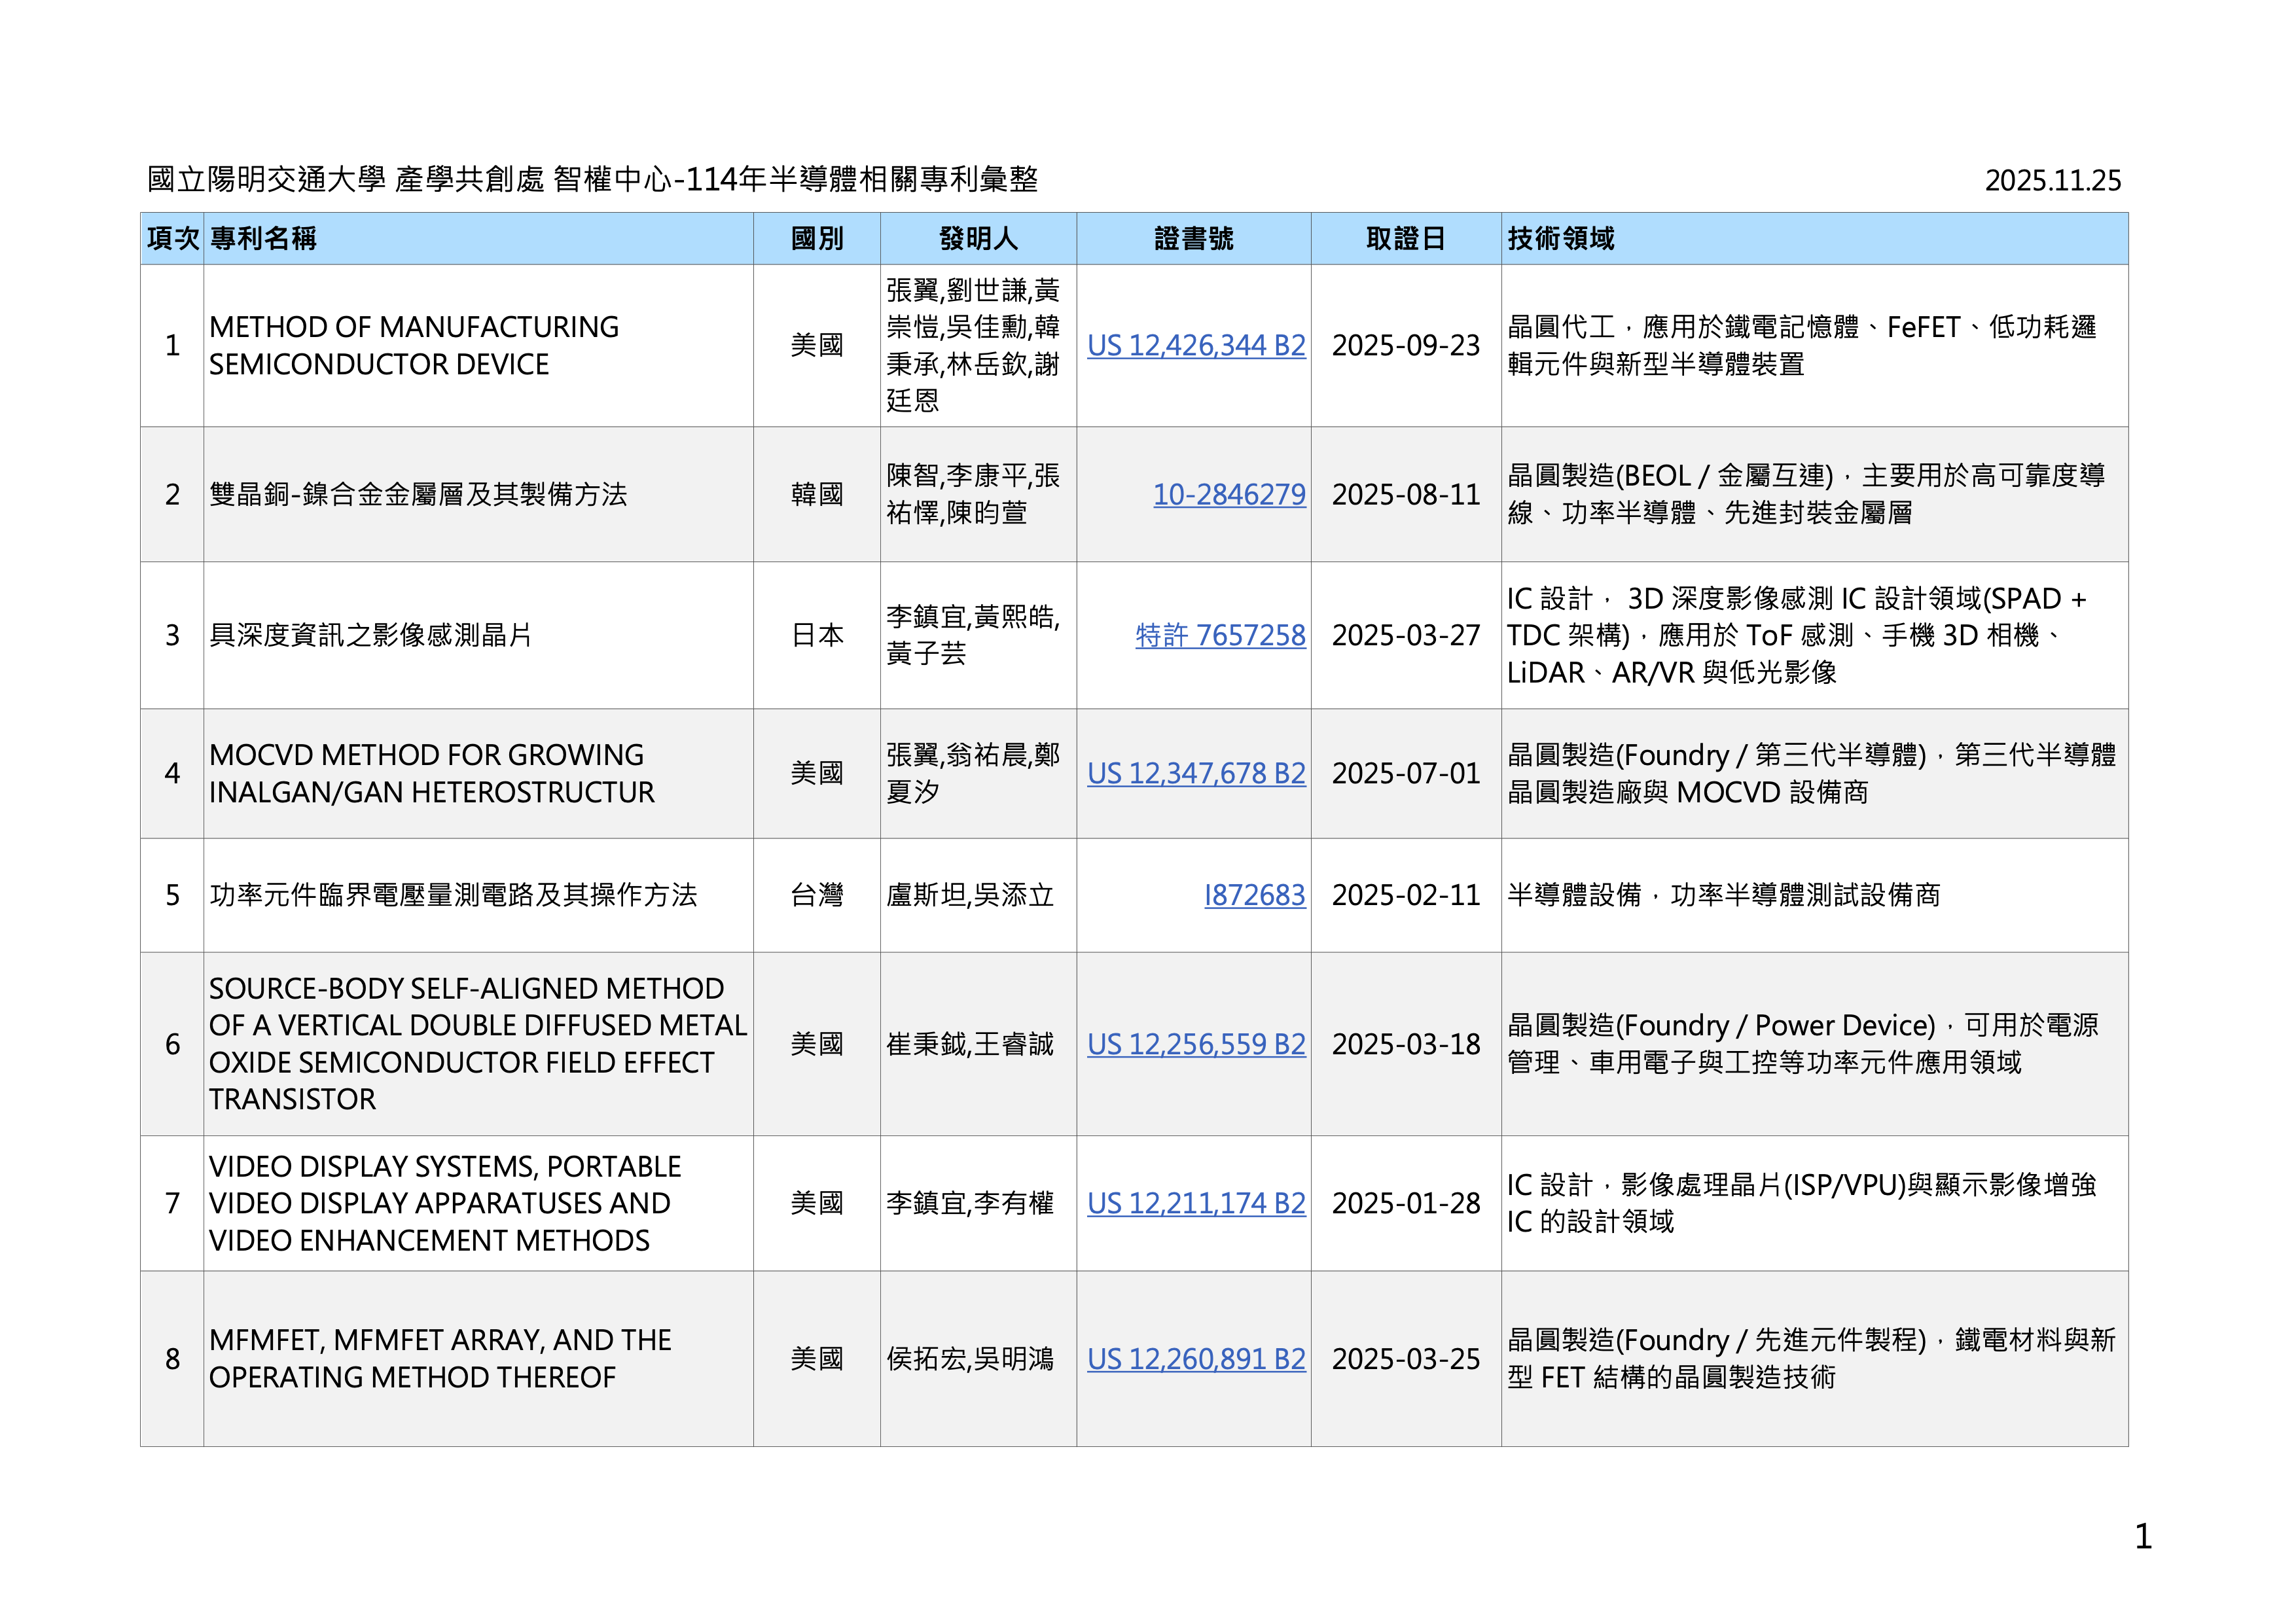Click the MOCVD METHOD patent title cell

click(x=431, y=774)
